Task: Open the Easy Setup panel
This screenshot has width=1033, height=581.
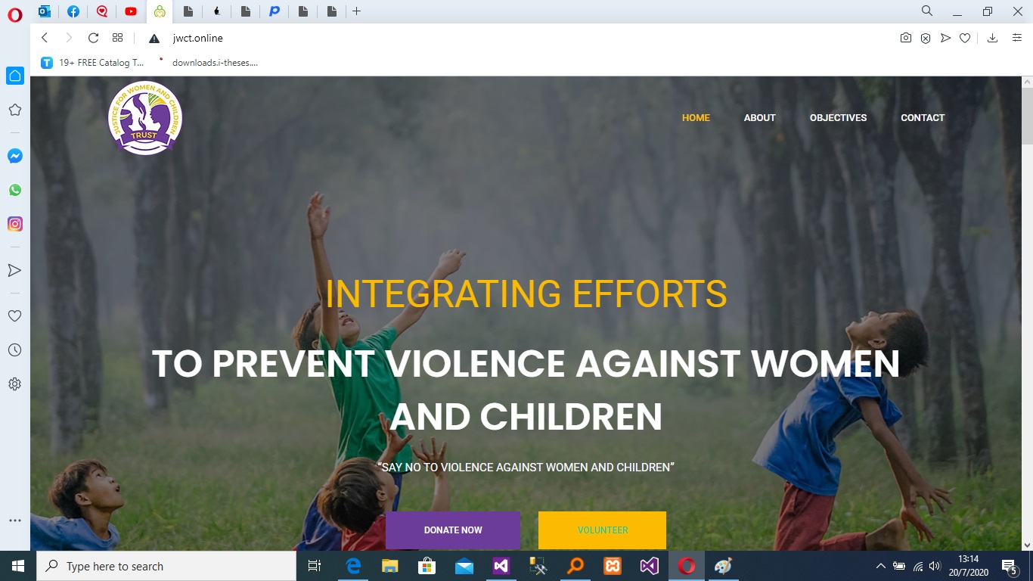Action: tap(1017, 38)
